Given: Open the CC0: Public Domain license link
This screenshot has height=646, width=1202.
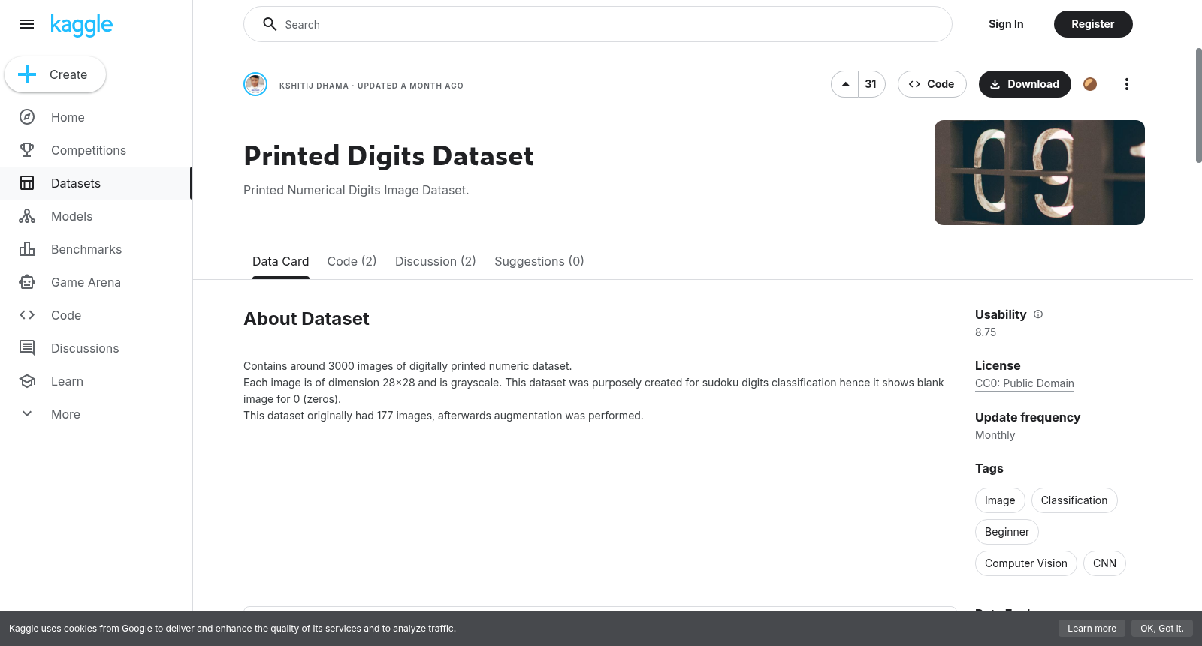Looking at the screenshot, I should point(1024,383).
